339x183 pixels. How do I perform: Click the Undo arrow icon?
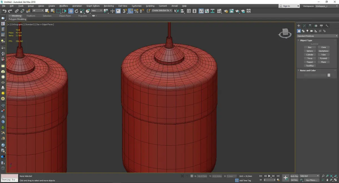pyautogui.click(x=4, y=11)
